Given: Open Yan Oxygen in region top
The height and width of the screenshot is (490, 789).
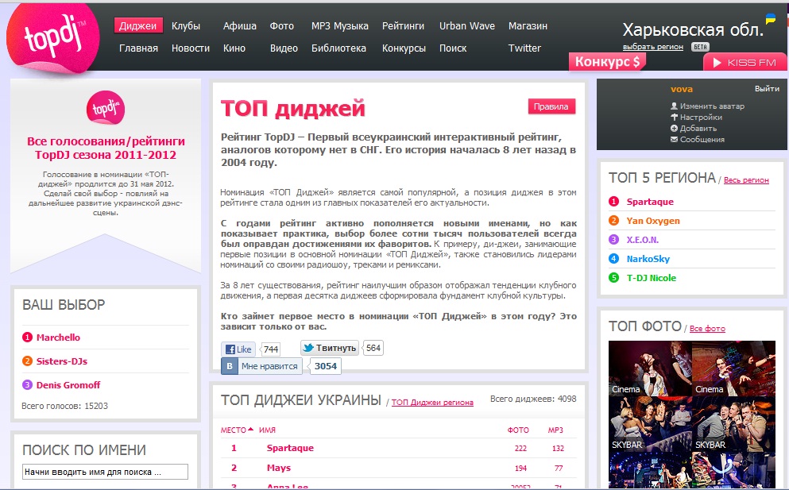Looking at the screenshot, I should [653, 221].
